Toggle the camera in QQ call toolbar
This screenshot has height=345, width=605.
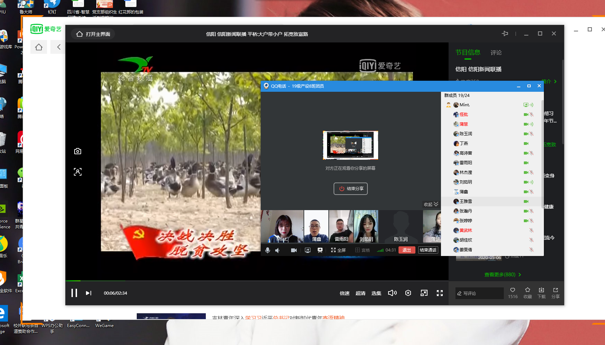pos(294,250)
